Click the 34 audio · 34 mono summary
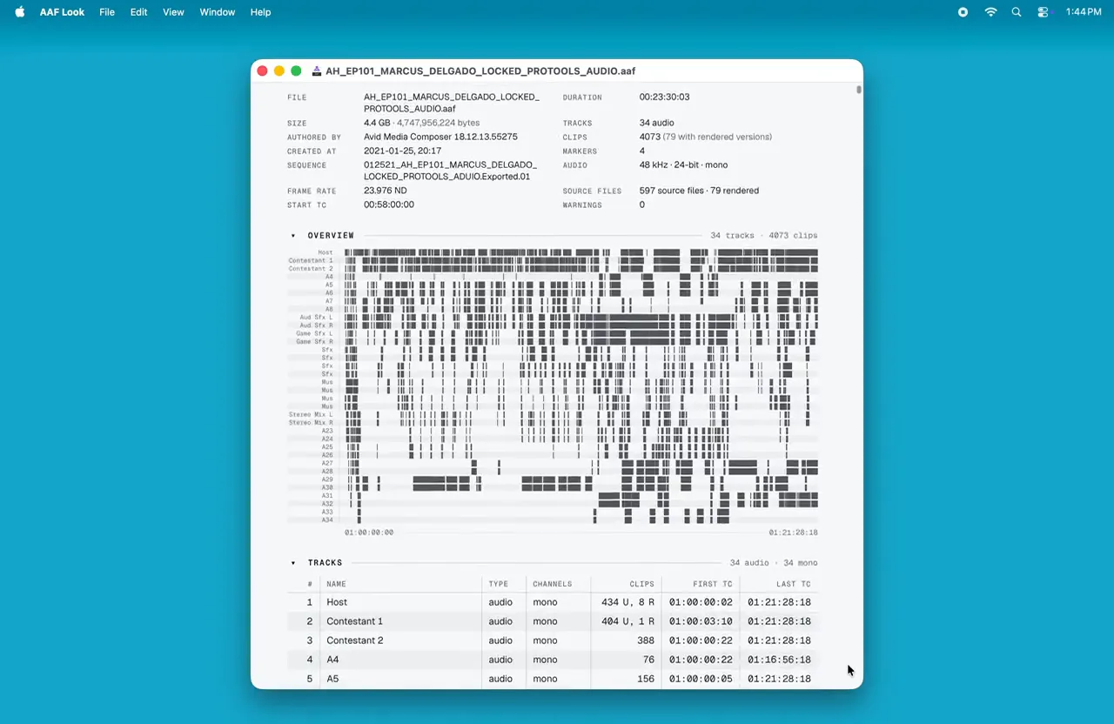The width and height of the screenshot is (1114, 724). (774, 563)
